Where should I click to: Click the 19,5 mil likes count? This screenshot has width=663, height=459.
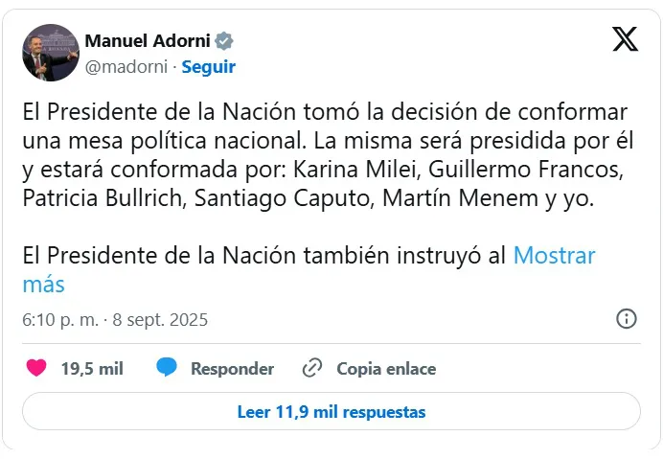click(92, 368)
